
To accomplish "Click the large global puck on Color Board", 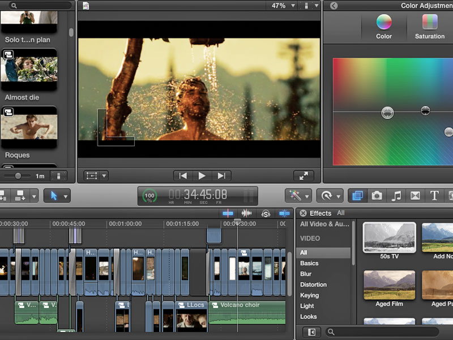I will coord(387,112).
